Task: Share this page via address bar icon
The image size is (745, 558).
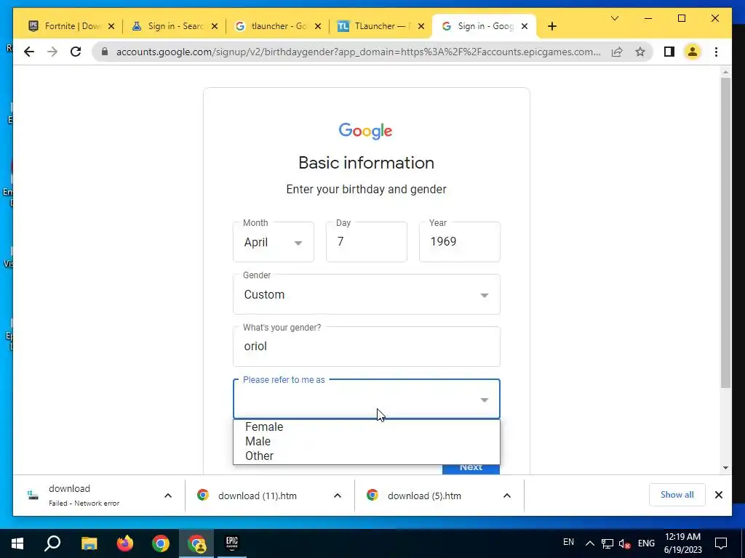Action: [617, 52]
